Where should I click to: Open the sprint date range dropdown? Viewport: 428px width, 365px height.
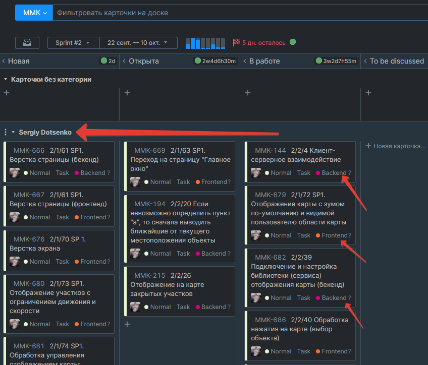click(139, 43)
